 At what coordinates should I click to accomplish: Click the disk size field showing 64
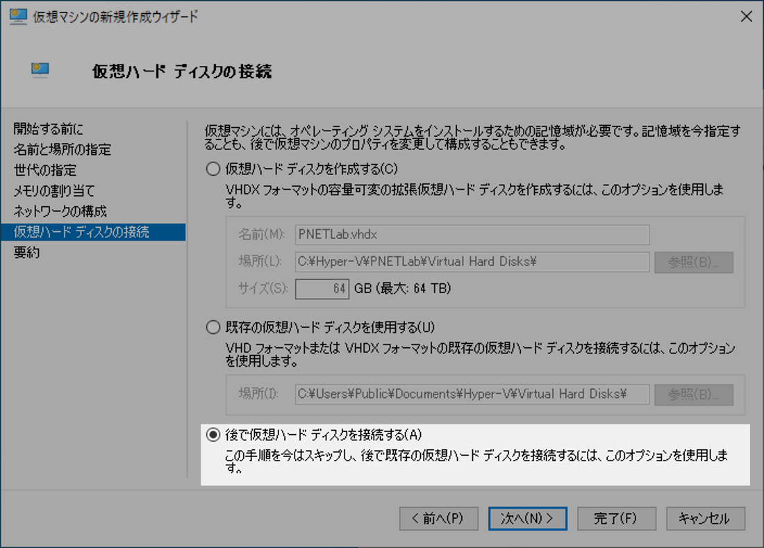click(x=322, y=289)
